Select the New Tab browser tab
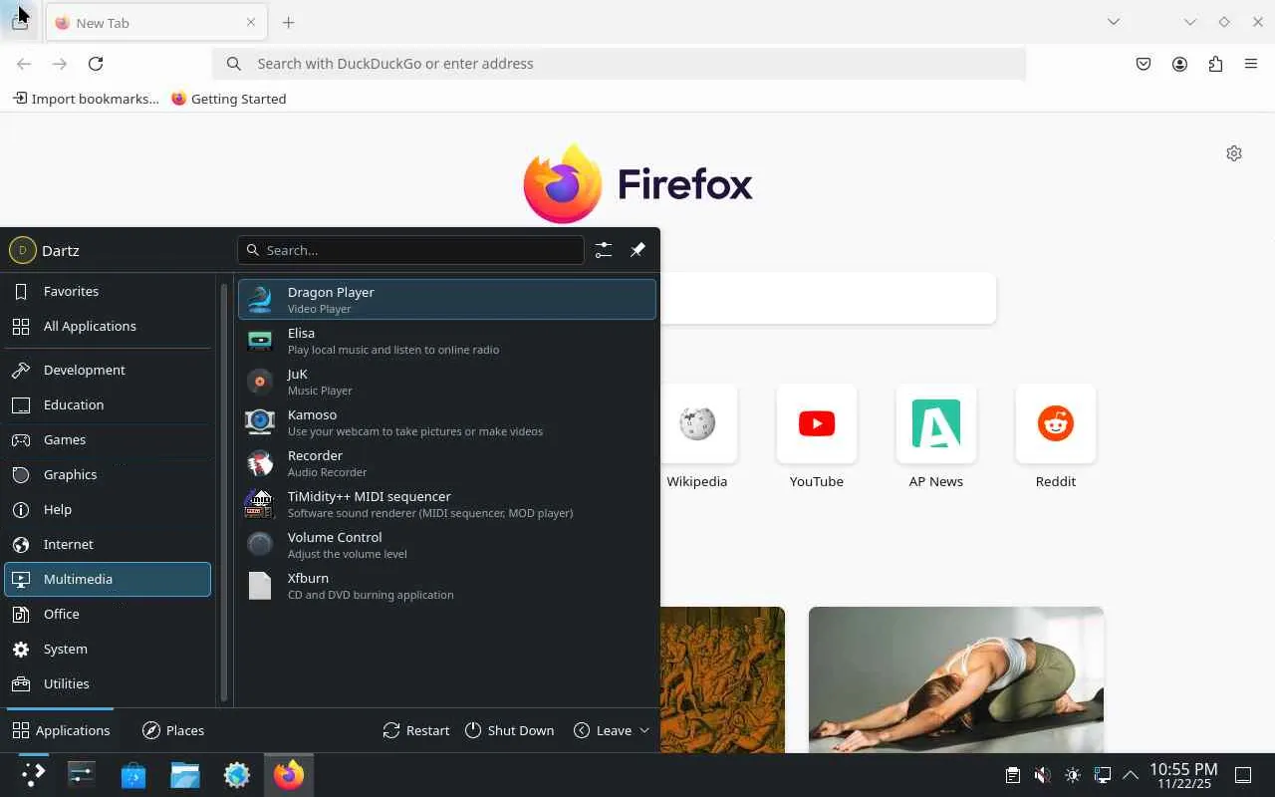The height and width of the screenshot is (797, 1275). pos(156,23)
